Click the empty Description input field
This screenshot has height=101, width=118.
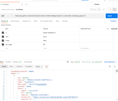pyautogui.click(x=99, y=48)
